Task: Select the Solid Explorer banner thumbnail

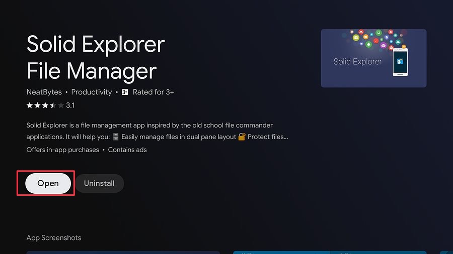Action: click(x=373, y=58)
